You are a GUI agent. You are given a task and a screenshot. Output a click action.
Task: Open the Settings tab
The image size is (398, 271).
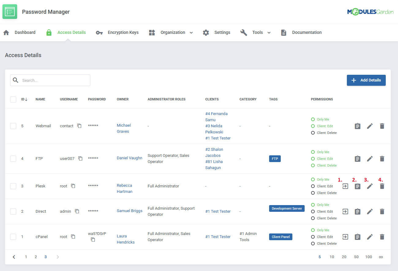216,32
